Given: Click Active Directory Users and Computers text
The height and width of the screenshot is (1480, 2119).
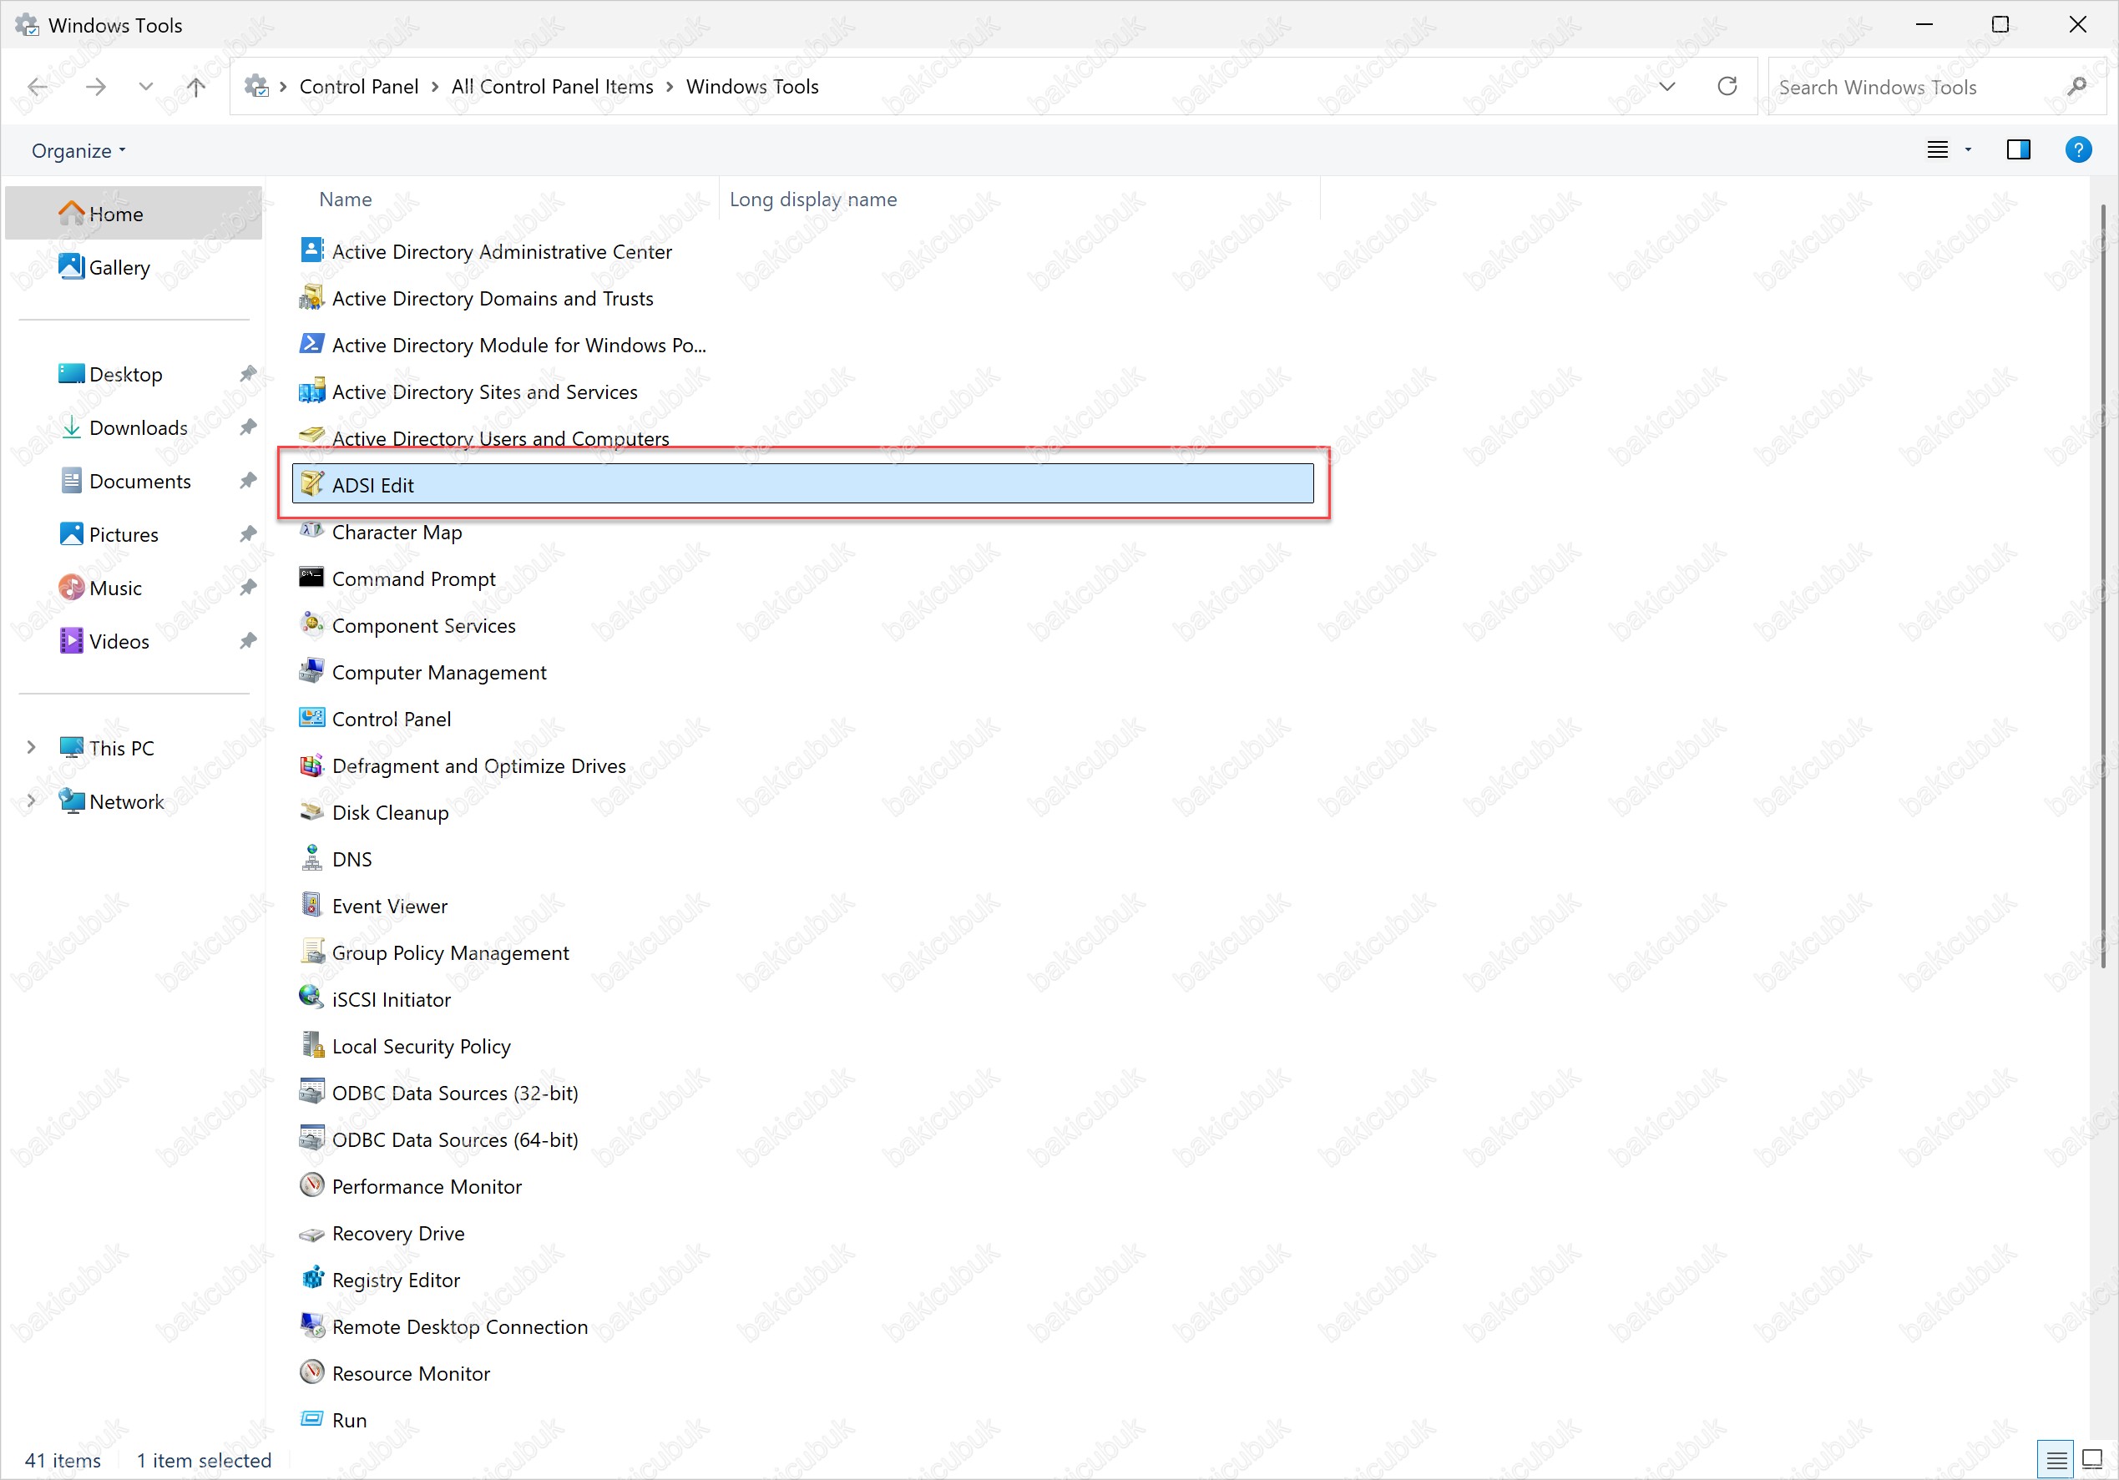Looking at the screenshot, I should click(x=500, y=439).
